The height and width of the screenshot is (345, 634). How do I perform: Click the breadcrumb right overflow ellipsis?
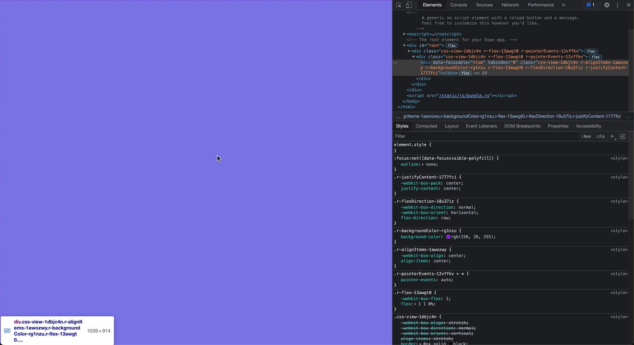(x=628, y=116)
